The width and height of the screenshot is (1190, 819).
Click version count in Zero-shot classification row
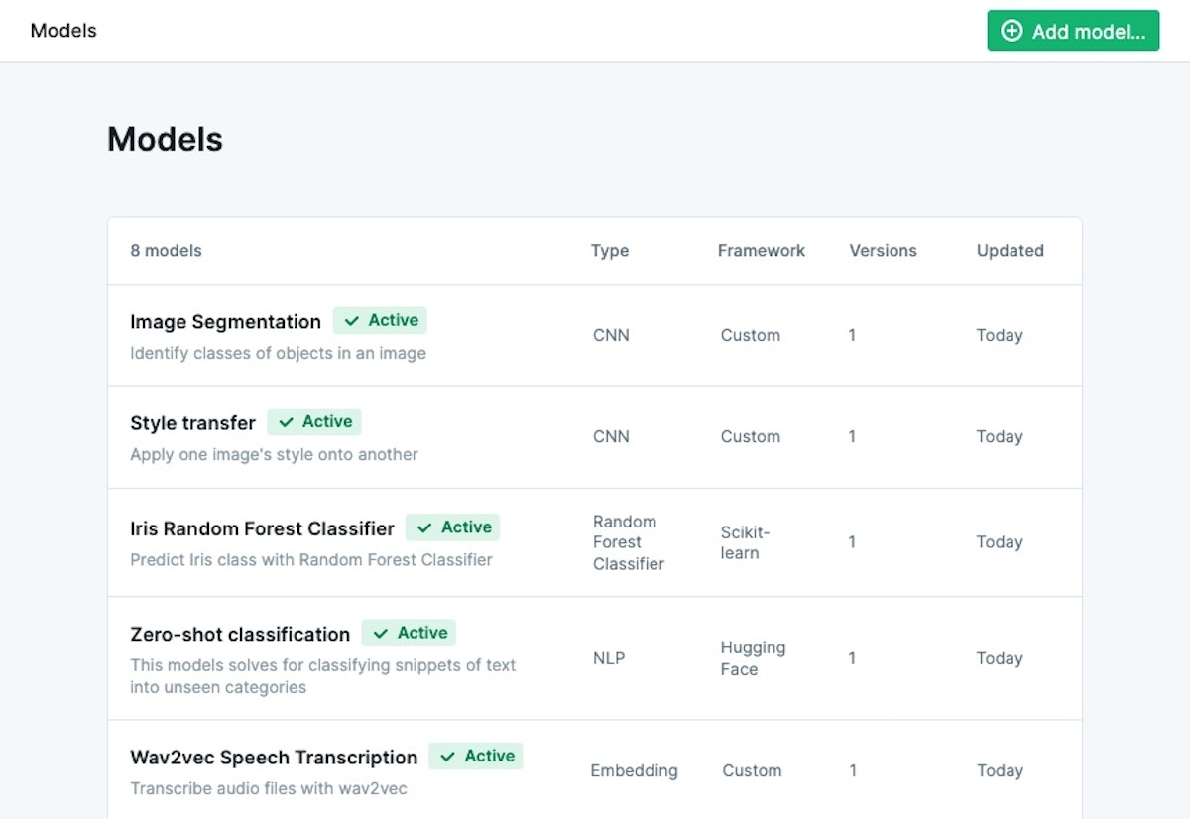pos(852,658)
